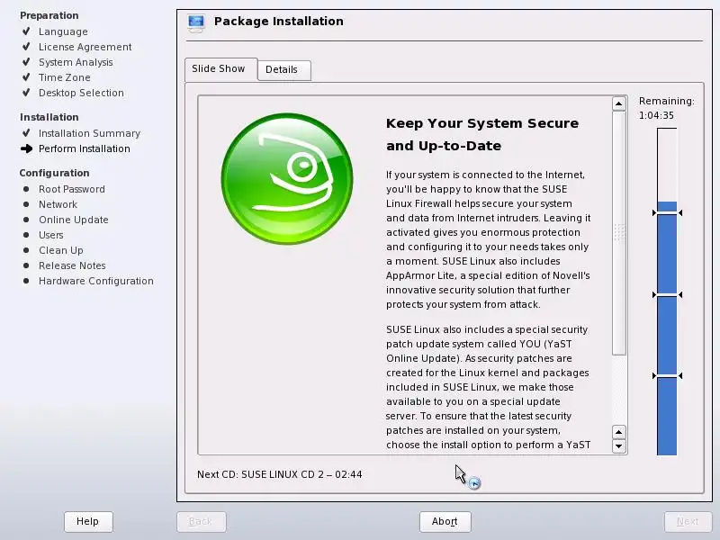This screenshot has width=720, height=540.
Task: Click the 'Configuration' section heading
Action: tap(54, 173)
